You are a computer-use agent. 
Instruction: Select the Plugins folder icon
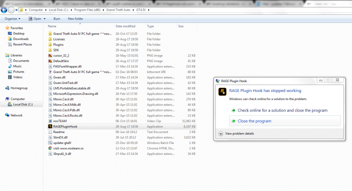50,45
